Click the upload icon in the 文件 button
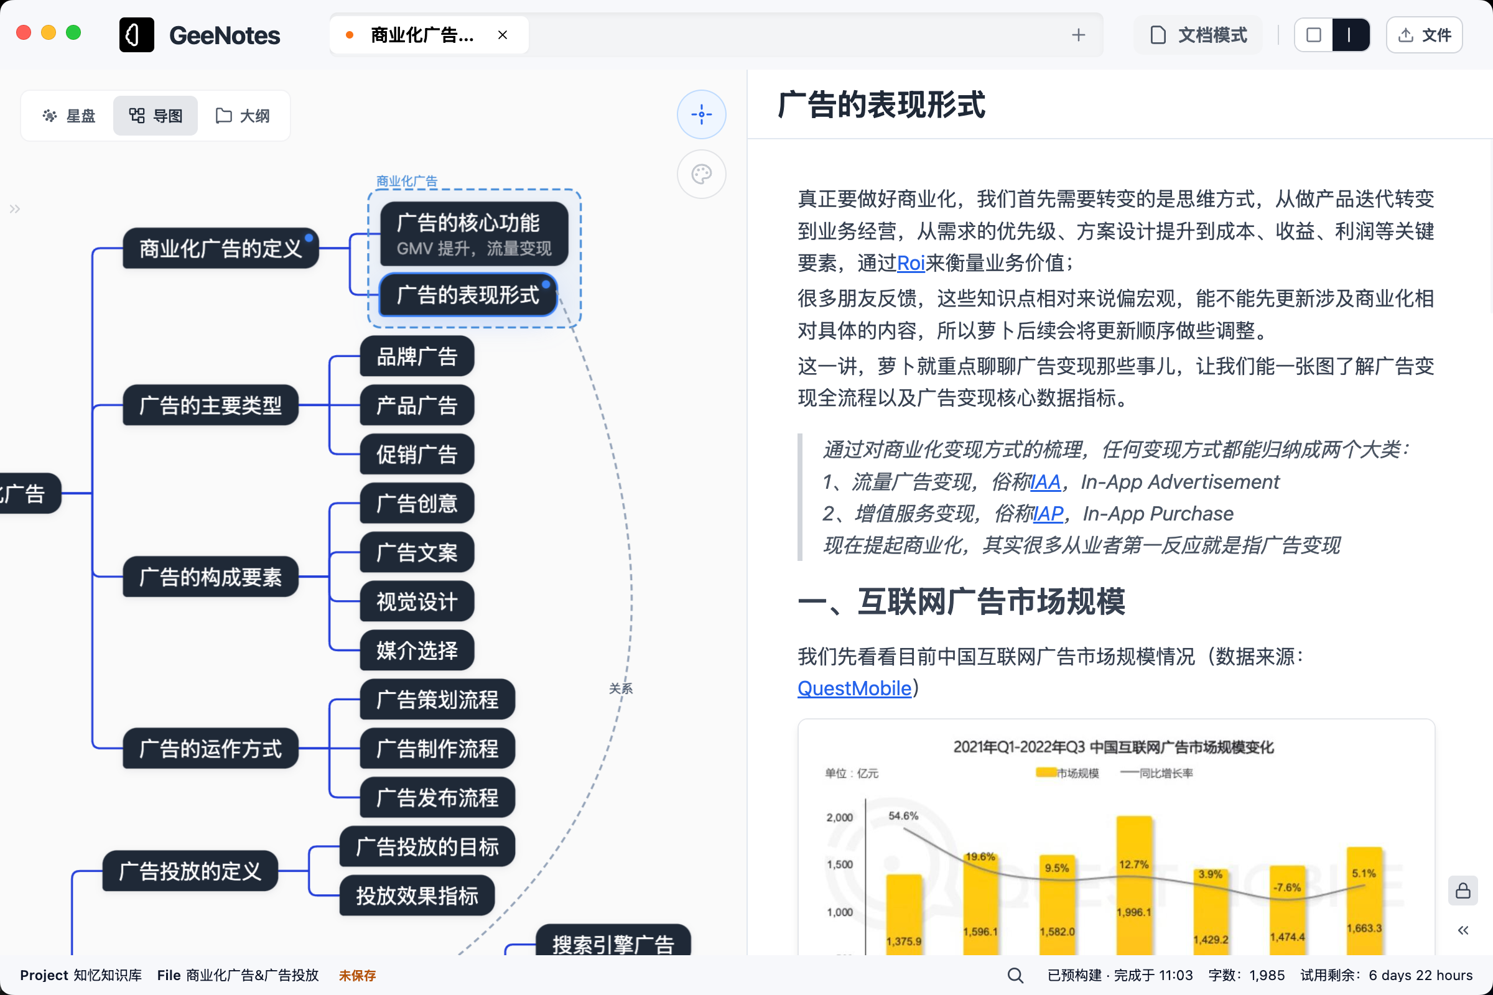The image size is (1493, 995). 1407,35
